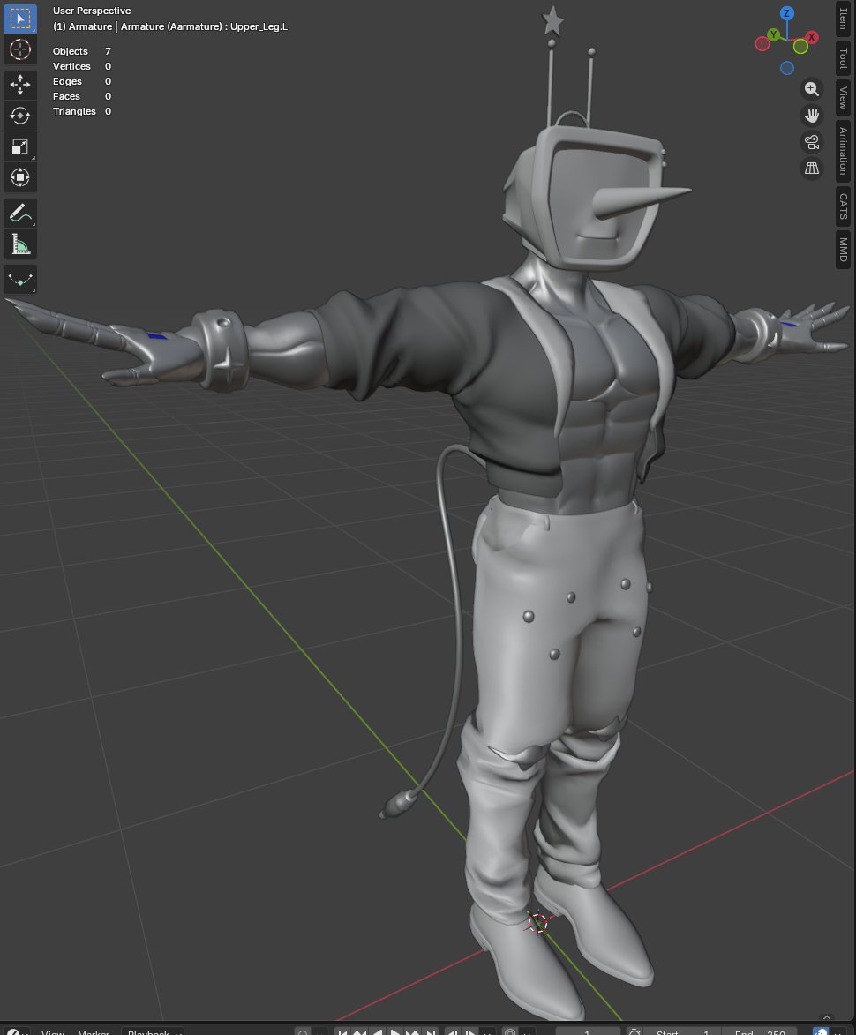Open the MMD sidebar tab
The height and width of the screenshot is (1035, 856).
click(x=843, y=250)
